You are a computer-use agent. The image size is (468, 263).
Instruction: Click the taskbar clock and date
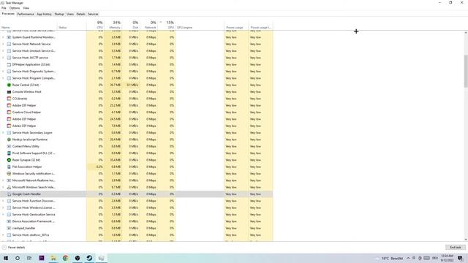447,258
